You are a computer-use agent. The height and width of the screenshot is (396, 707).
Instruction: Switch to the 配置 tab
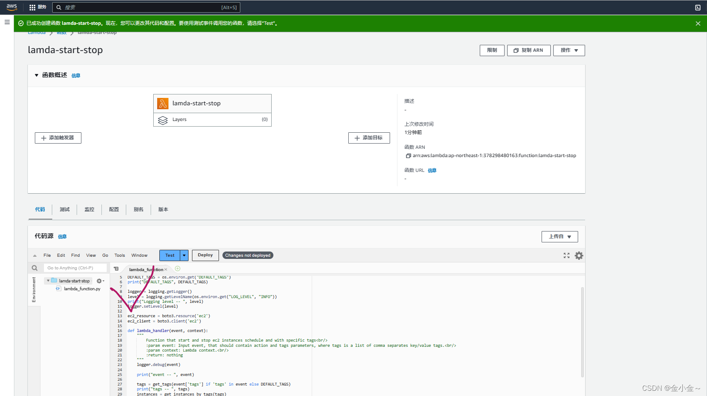point(114,210)
